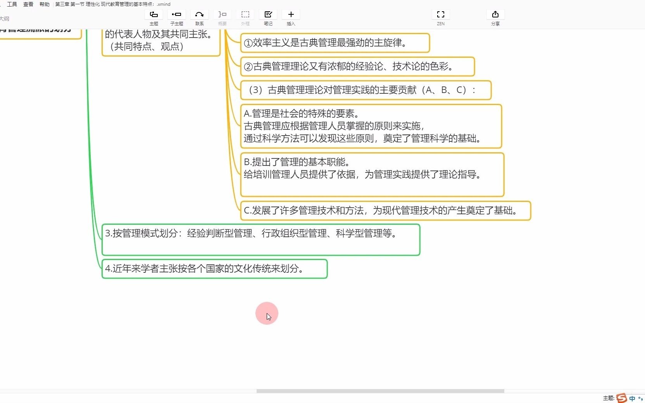Screen dimensions: 645x403
Task: Select topic 4.近年来学者主张按各个国家的文化传统来划分
Action: 215,269
